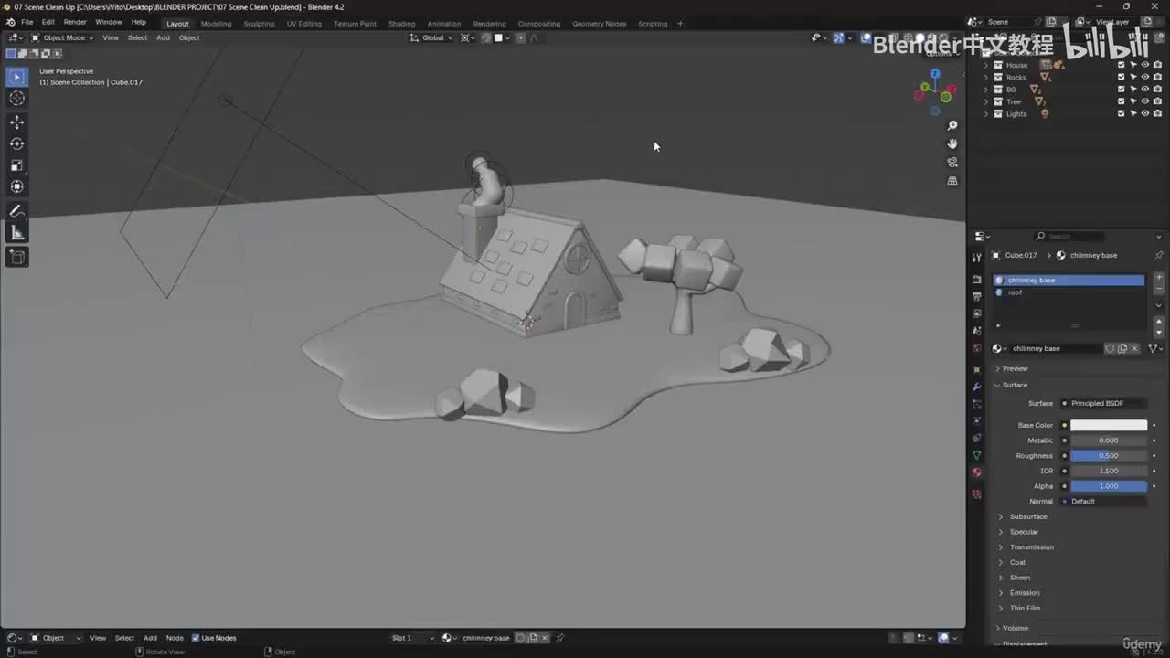Open the Render properties tab
Screen dimensions: 1170x658
[x=977, y=280]
